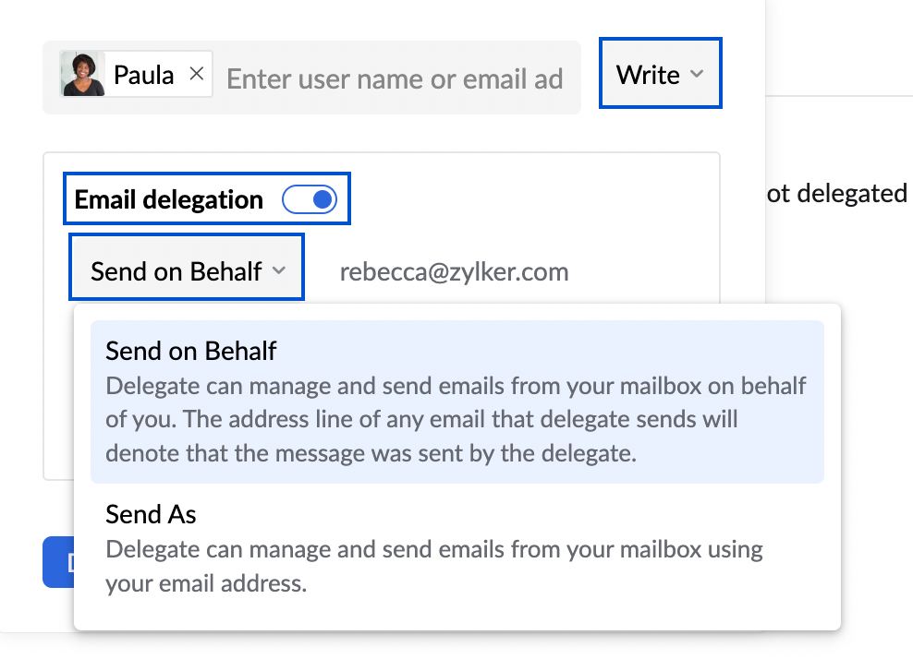Click the arrow beside Send on Behalf
Viewport: 913px width, 659px height.
tap(278, 269)
